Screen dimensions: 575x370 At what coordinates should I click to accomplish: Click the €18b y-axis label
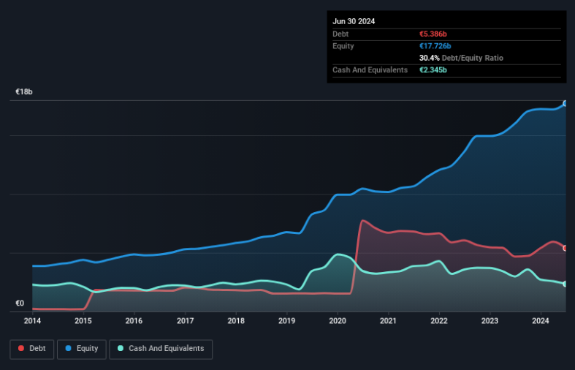24,91
